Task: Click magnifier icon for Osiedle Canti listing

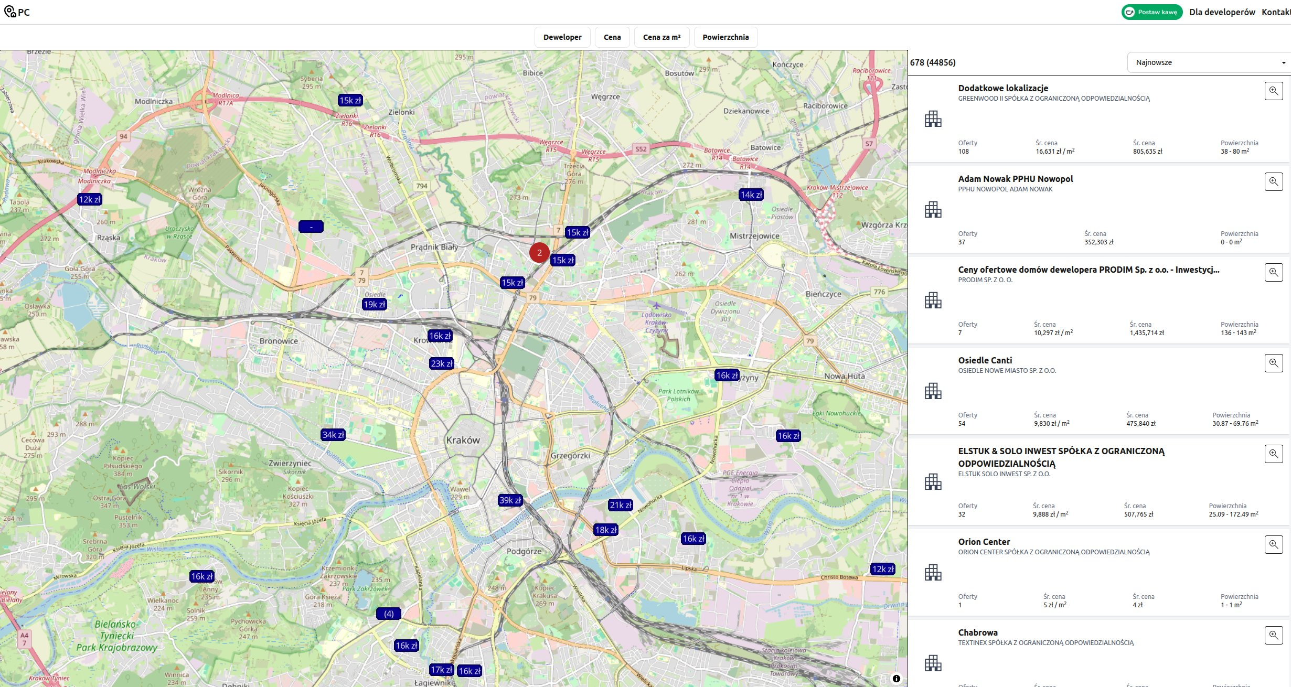Action: coord(1273,363)
